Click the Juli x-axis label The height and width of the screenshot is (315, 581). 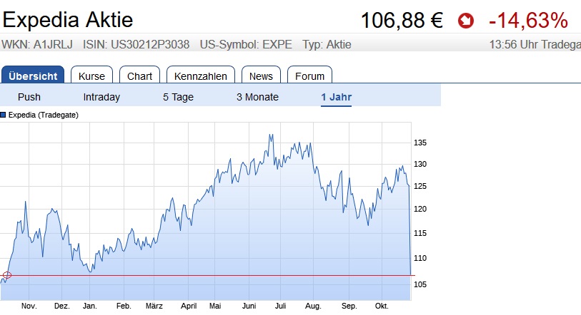point(281,306)
